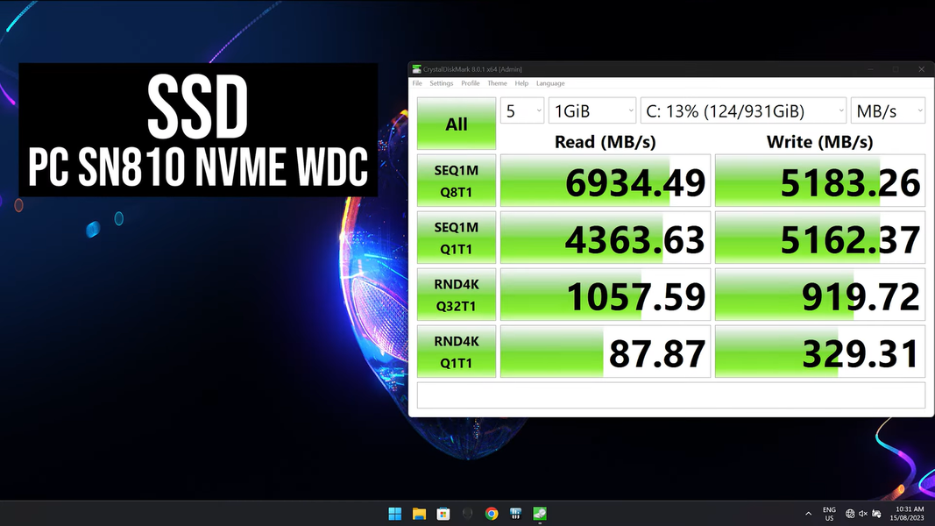
Task: Start the SEQ1M Q8T1 test
Action: point(457,181)
